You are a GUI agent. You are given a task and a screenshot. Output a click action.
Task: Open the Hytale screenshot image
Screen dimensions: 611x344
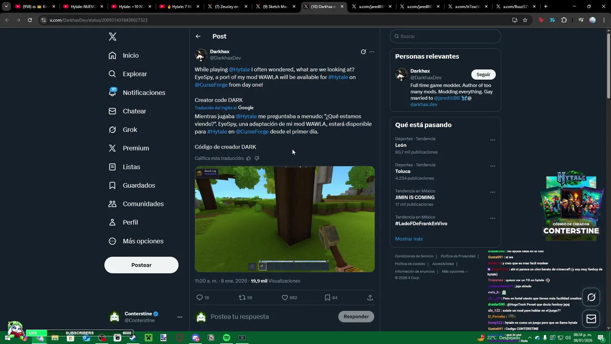point(284,219)
